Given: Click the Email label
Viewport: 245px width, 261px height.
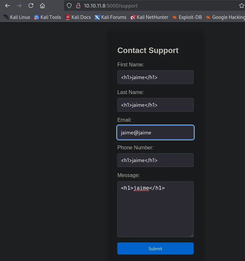Looking at the screenshot, I should (124, 120).
